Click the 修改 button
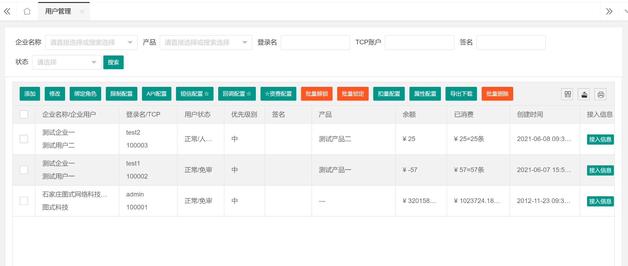628x266 pixels. click(x=55, y=94)
